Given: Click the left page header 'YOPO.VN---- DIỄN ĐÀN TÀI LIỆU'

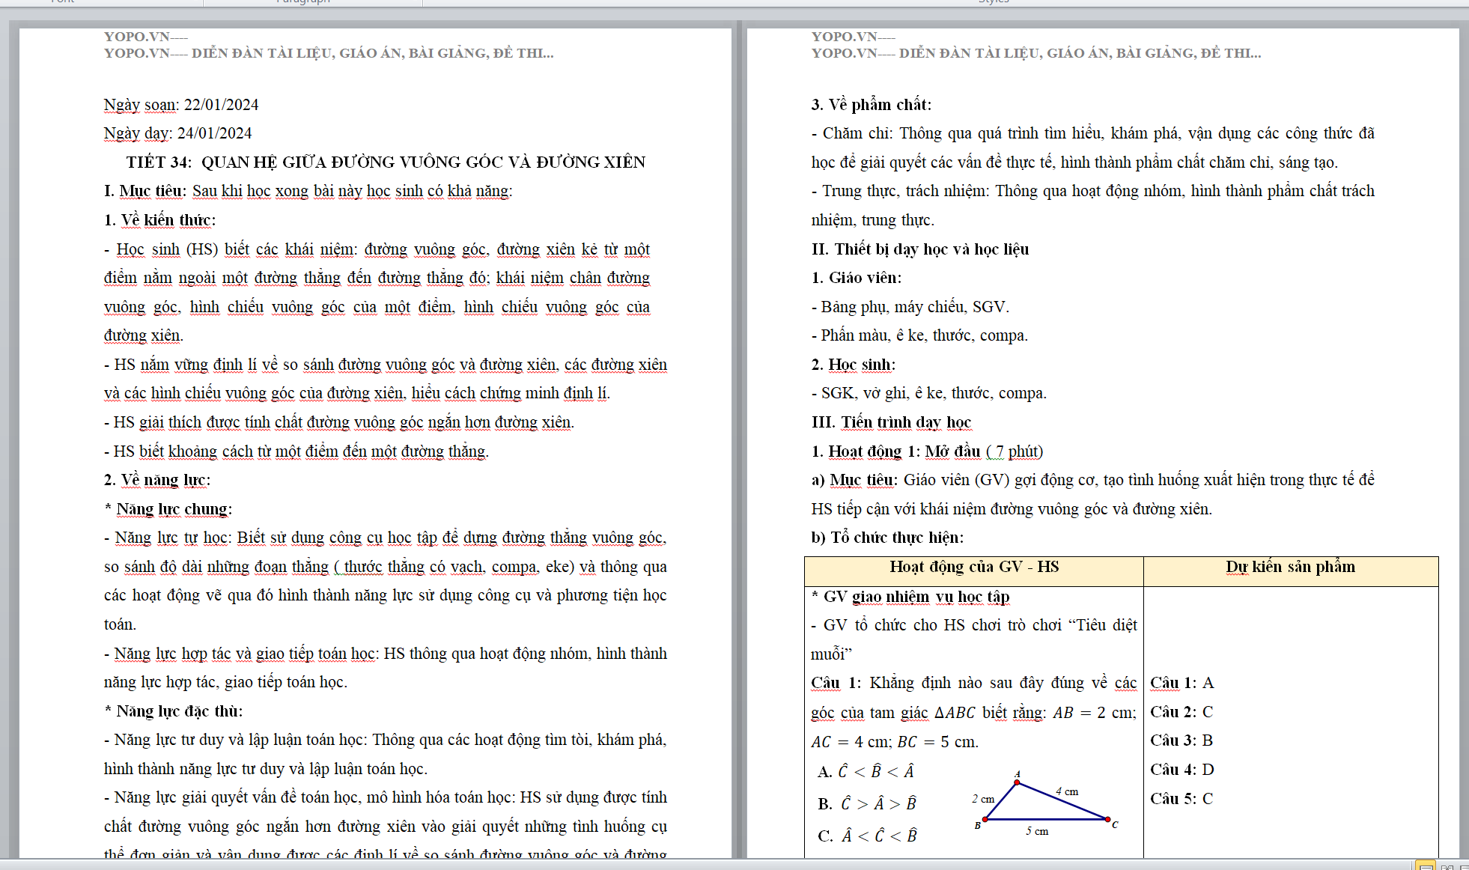Looking at the screenshot, I should coord(329,53).
